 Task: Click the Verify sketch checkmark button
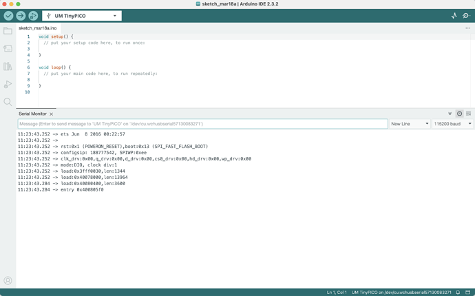point(8,16)
